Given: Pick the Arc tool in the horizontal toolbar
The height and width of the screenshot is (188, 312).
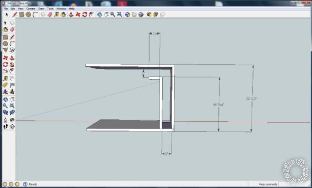Looking at the screenshot, I should pos(35,15).
